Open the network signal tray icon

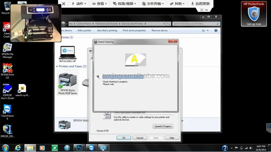pos(246,148)
